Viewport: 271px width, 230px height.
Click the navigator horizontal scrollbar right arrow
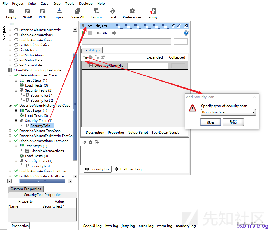point(70,181)
